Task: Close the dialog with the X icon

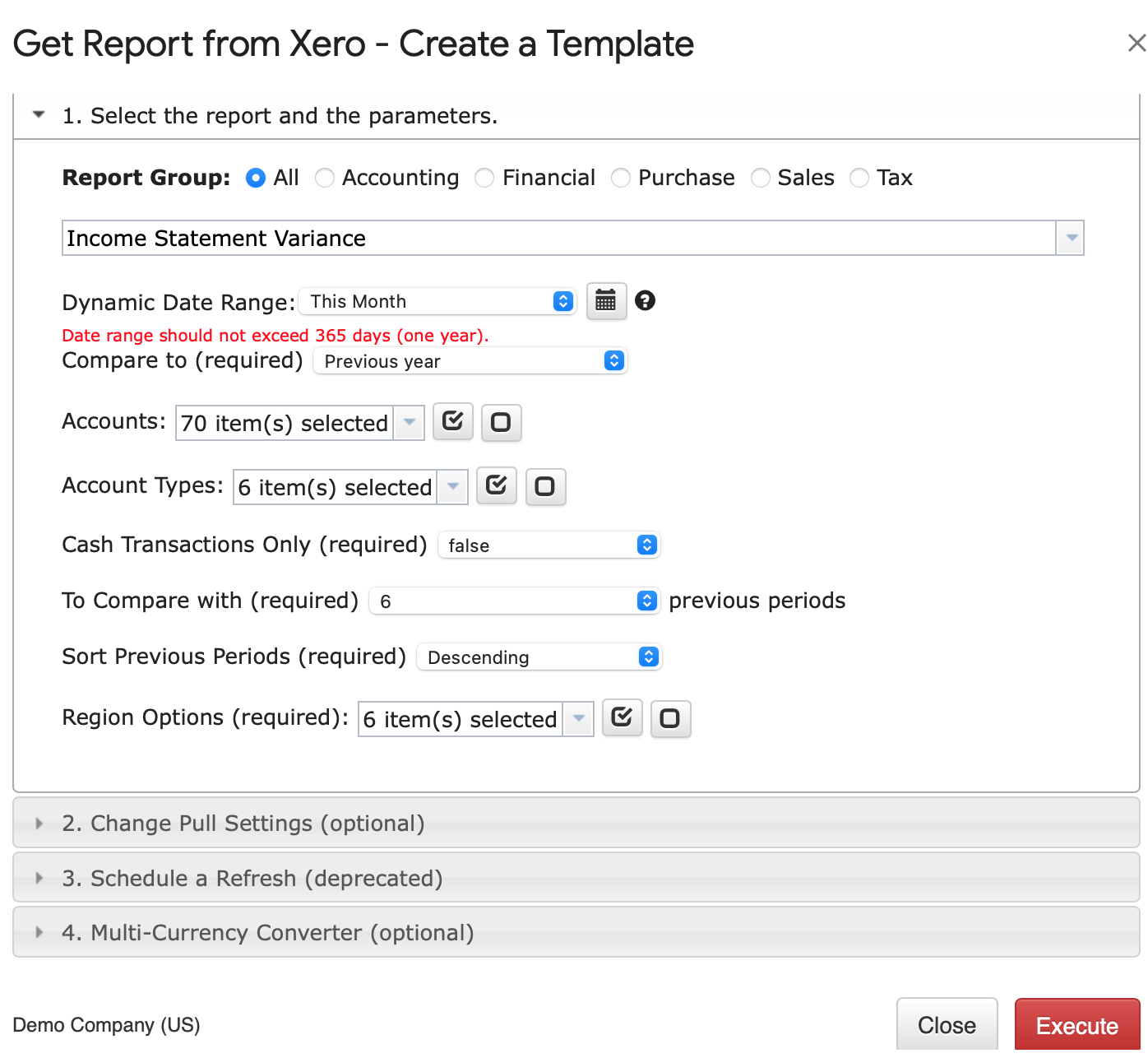Action: [1136, 43]
